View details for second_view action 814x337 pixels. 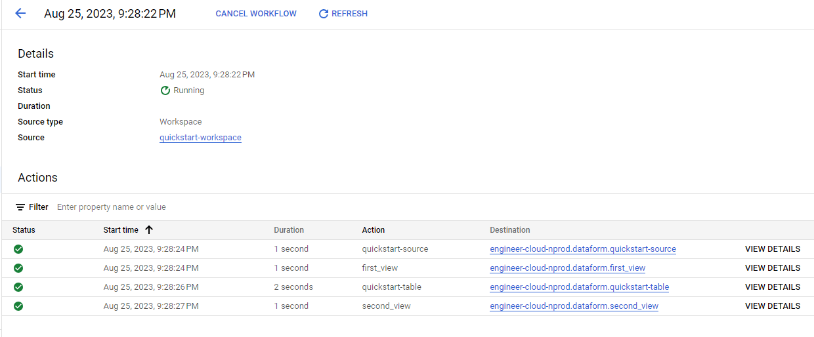click(x=773, y=306)
